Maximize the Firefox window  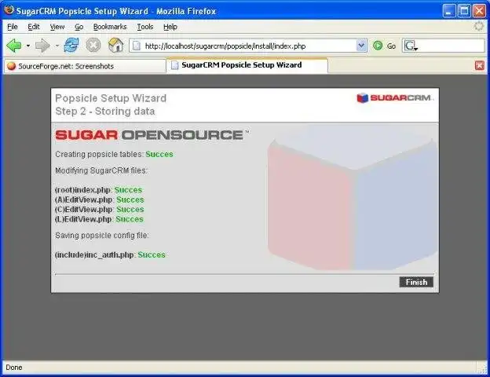[464, 11]
